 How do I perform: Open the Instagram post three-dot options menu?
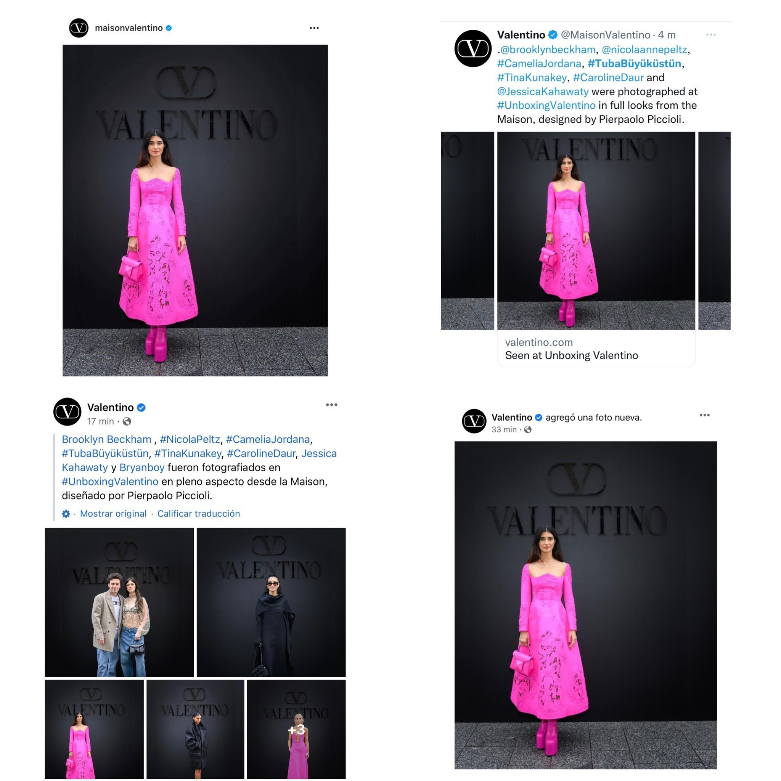coord(314,28)
